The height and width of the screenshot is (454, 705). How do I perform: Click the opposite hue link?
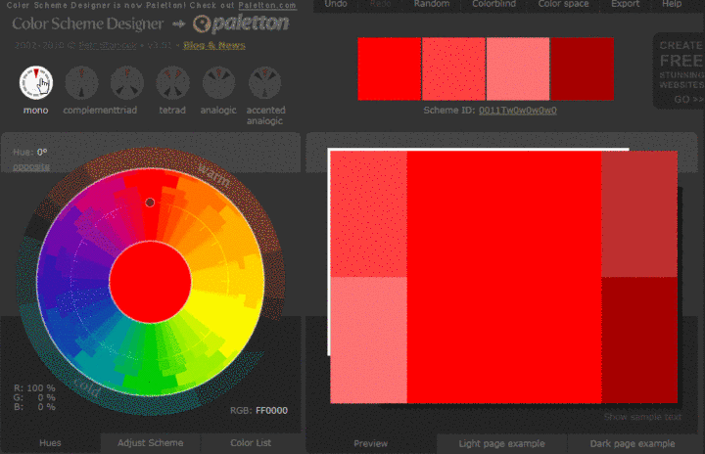pos(31,166)
